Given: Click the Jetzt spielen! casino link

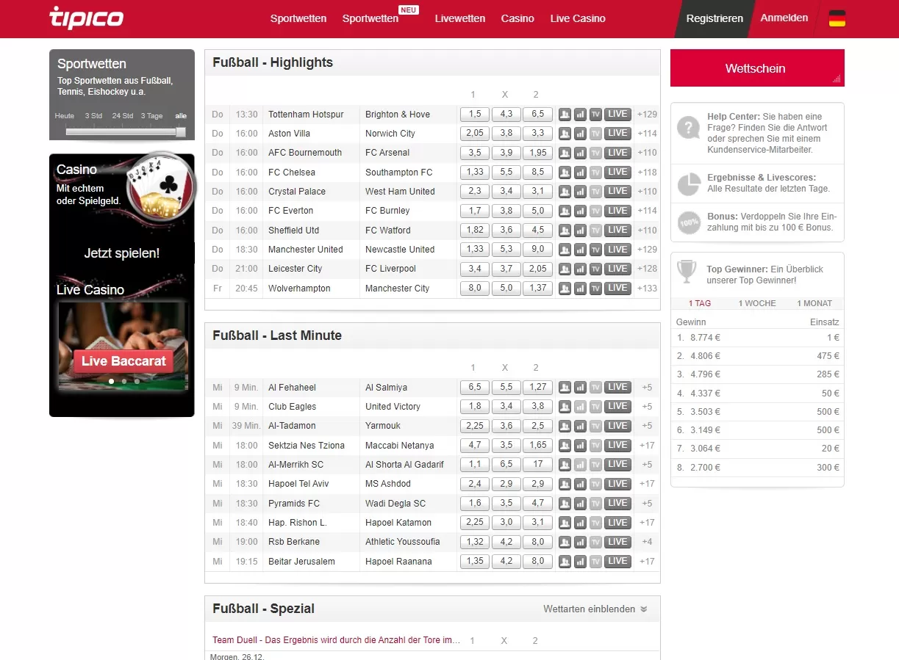Looking at the screenshot, I should 122,253.
